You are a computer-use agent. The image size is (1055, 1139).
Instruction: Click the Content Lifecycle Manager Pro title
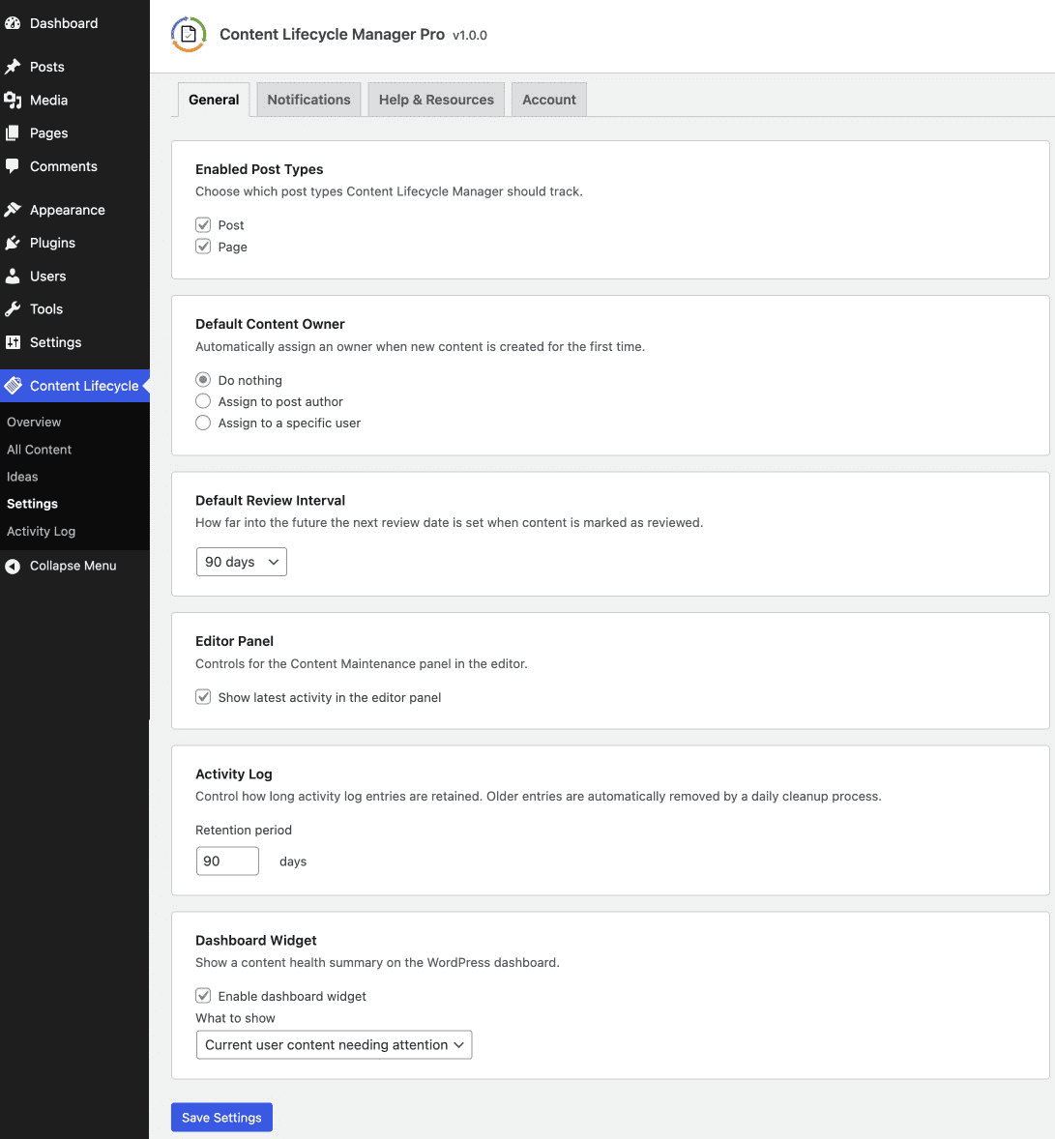pos(332,34)
